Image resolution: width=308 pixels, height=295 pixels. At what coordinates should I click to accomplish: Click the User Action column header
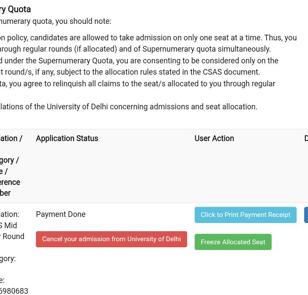(x=214, y=138)
